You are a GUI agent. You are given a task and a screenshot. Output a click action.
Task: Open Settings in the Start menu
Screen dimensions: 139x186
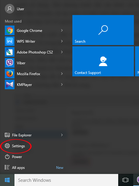coord(15,146)
